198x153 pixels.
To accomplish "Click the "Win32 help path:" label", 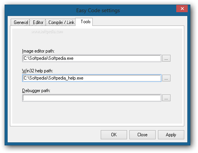I will (x=37, y=71).
